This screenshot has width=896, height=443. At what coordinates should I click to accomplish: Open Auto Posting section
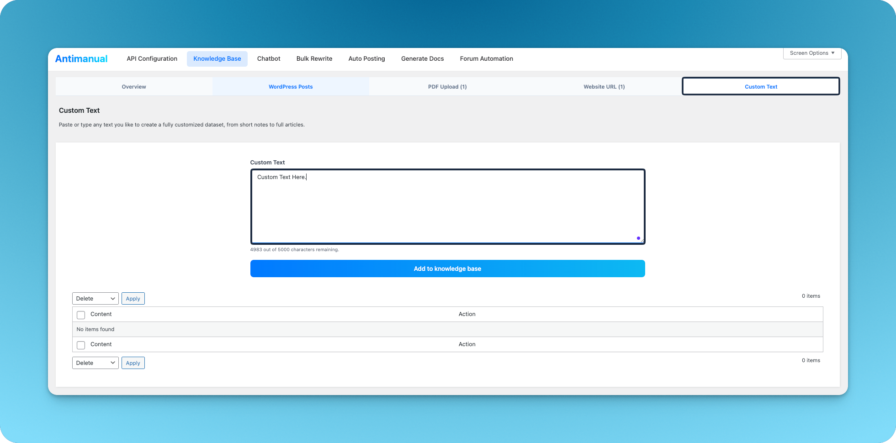(366, 58)
